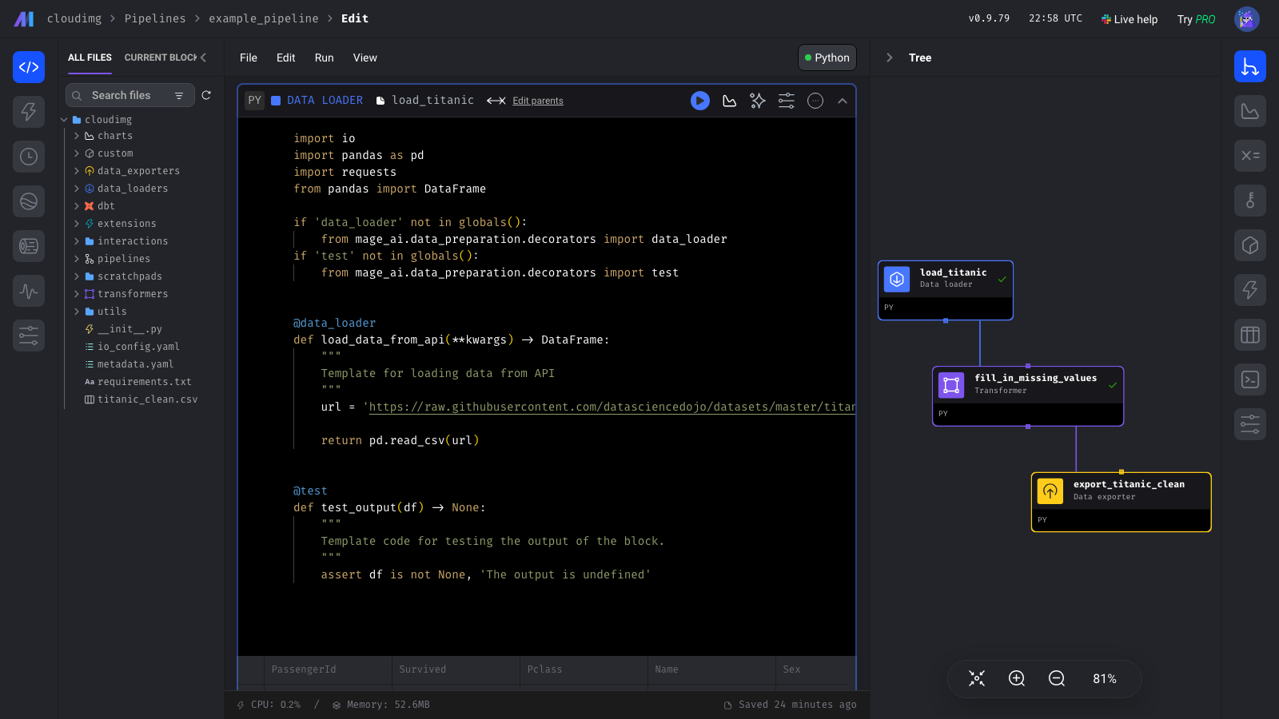The image size is (1279, 719).
Task: Open the logs icon in left sidebar
Action: [29, 246]
